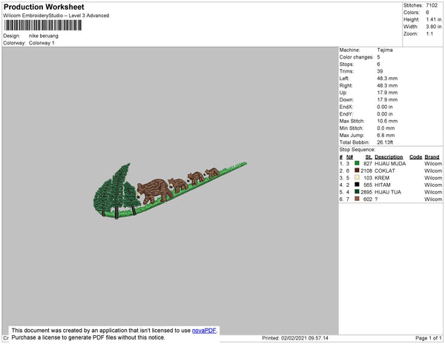
Task: Select the 'Production Worksheet' title
Action: [44, 7]
